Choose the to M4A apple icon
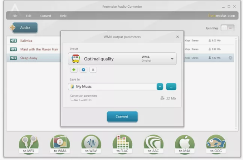This screenshot has width=243, height=160. pyautogui.click(x=185, y=144)
